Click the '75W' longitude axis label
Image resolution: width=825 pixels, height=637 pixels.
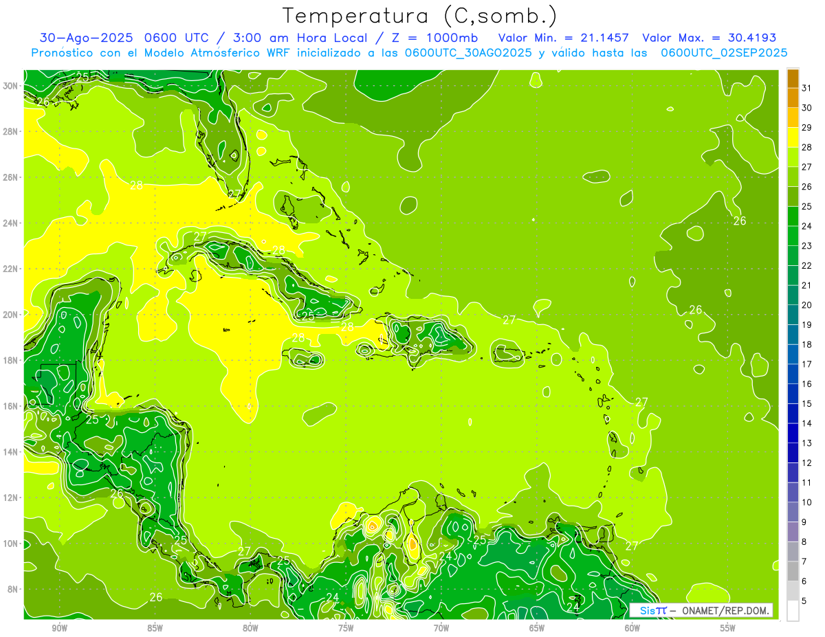pyautogui.click(x=346, y=628)
